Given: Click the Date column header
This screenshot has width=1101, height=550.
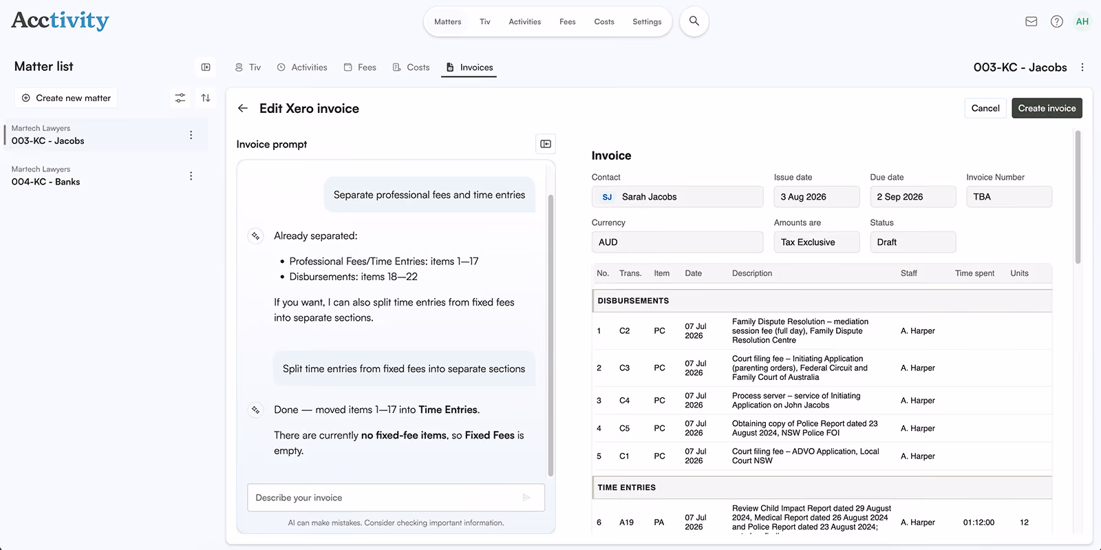Looking at the screenshot, I should click(x=693, y=273).
